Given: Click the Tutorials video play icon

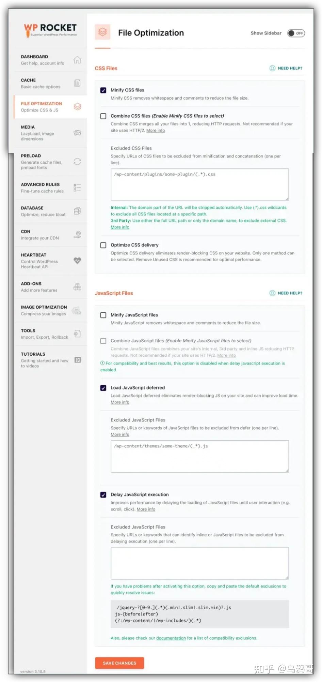Looking at the screenshot, I should pos(78,360).
